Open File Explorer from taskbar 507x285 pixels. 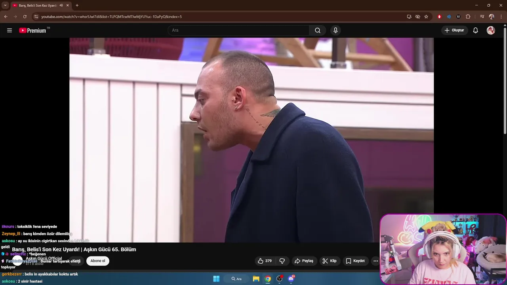coord(256,279)
